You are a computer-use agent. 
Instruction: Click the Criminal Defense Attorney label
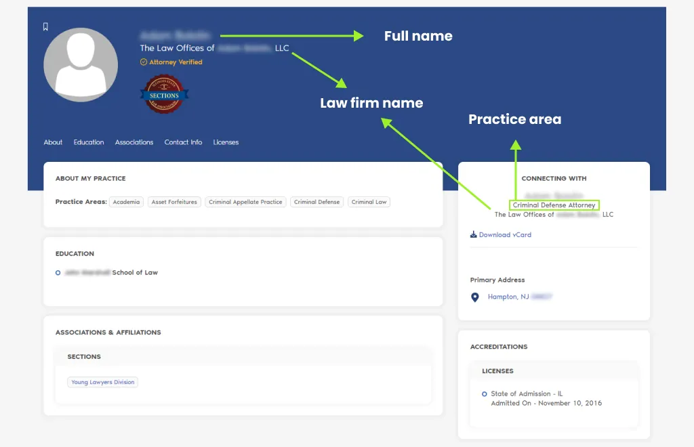point(554,205)
